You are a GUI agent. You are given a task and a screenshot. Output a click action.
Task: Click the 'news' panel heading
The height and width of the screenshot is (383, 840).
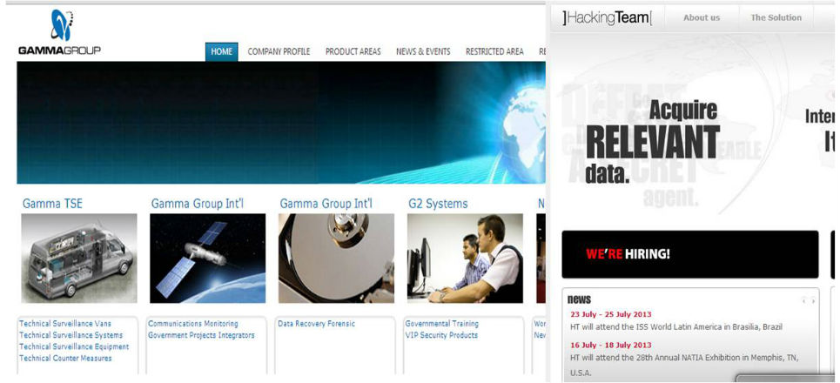[x=579, y=300]
